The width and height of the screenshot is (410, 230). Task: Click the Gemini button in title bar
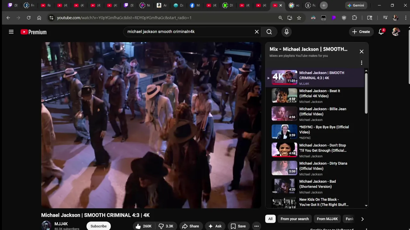356,5
